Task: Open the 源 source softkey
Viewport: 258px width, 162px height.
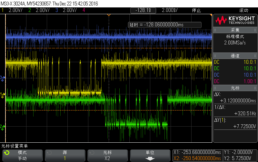Action: click(65, 156)
